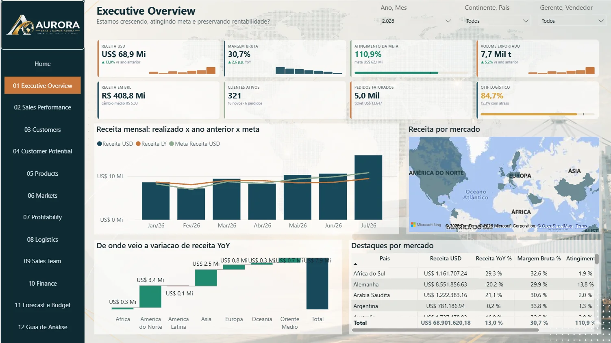
Task: Click the America do Norte waterfall bar
Action: point(150,297)
